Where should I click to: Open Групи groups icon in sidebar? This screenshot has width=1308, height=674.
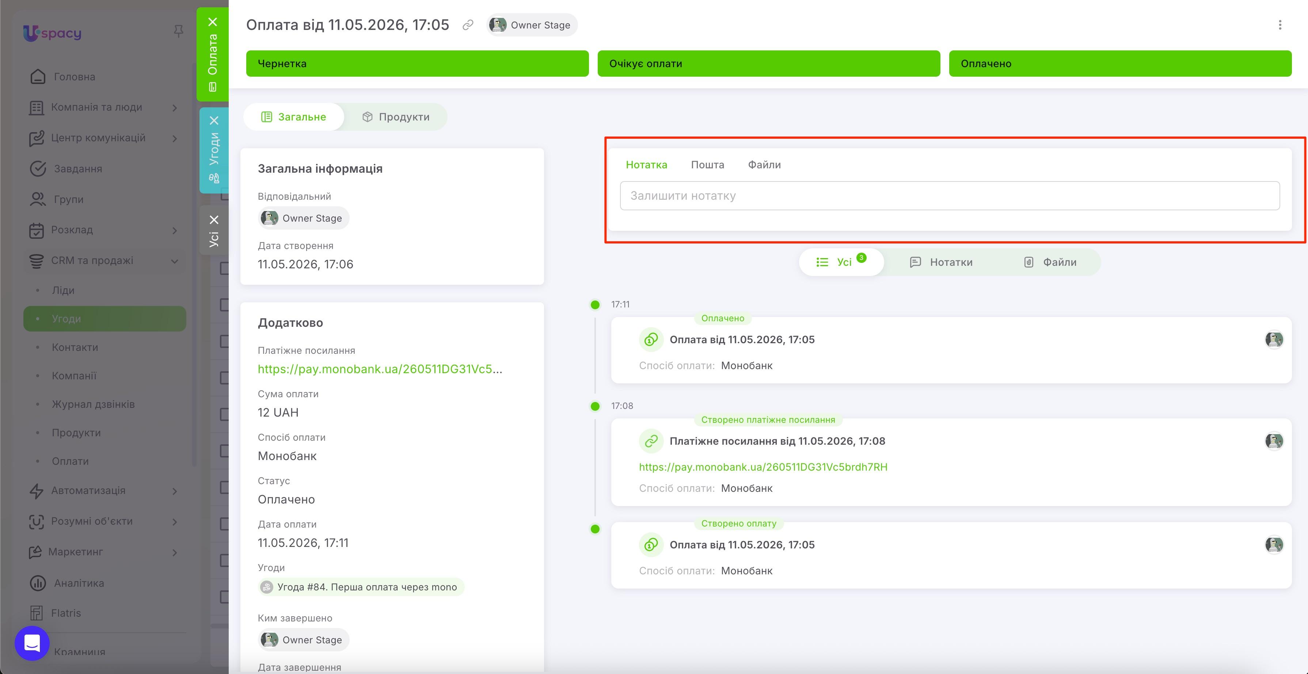coord(38,199)
